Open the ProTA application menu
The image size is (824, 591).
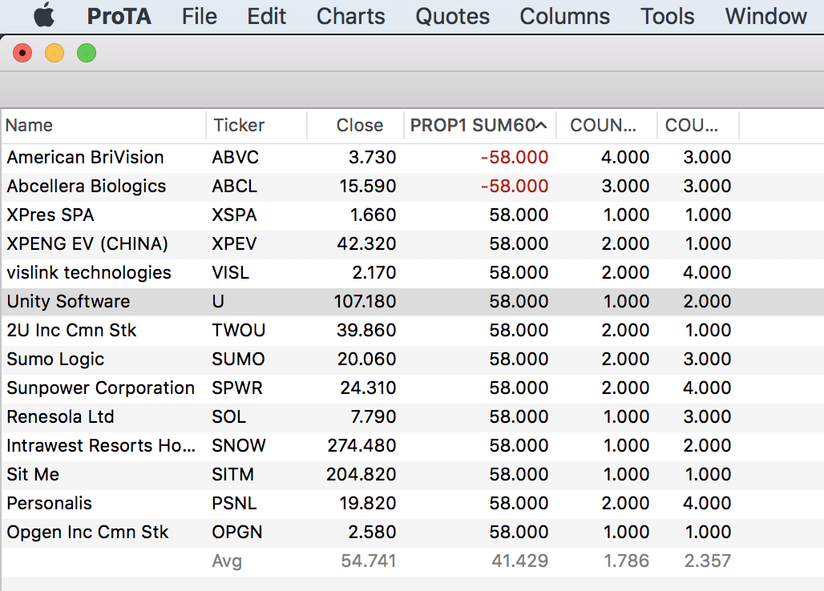119,16
